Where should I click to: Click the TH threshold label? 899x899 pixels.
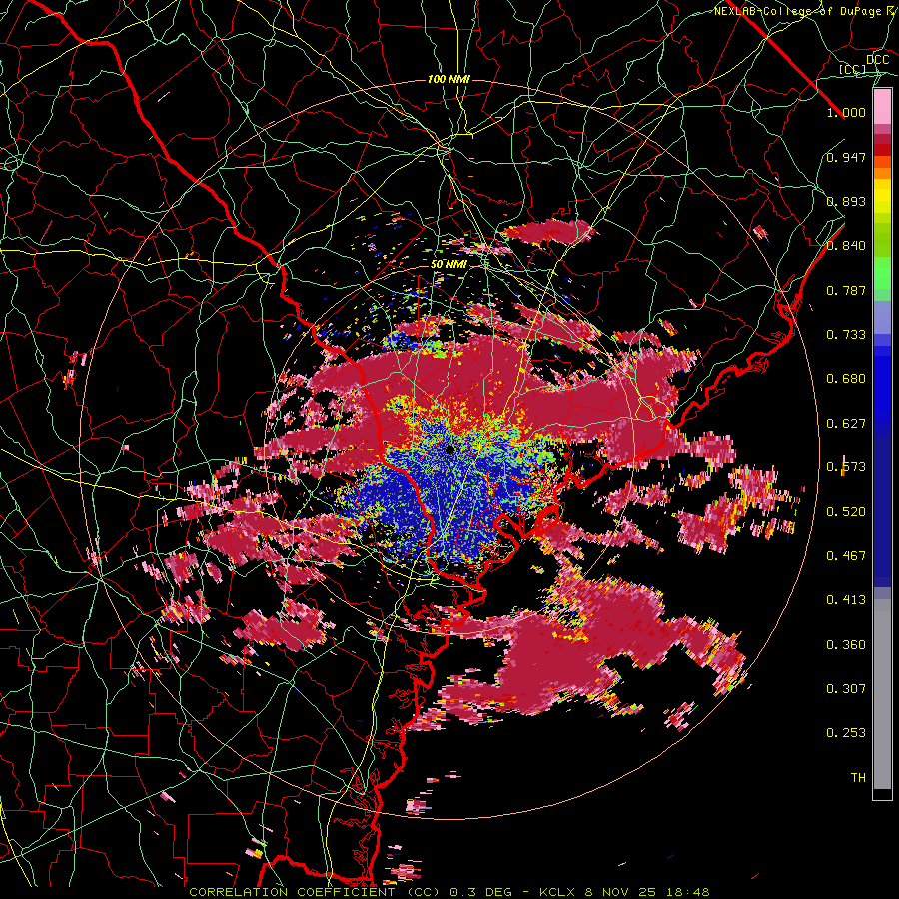click(858, 778)
